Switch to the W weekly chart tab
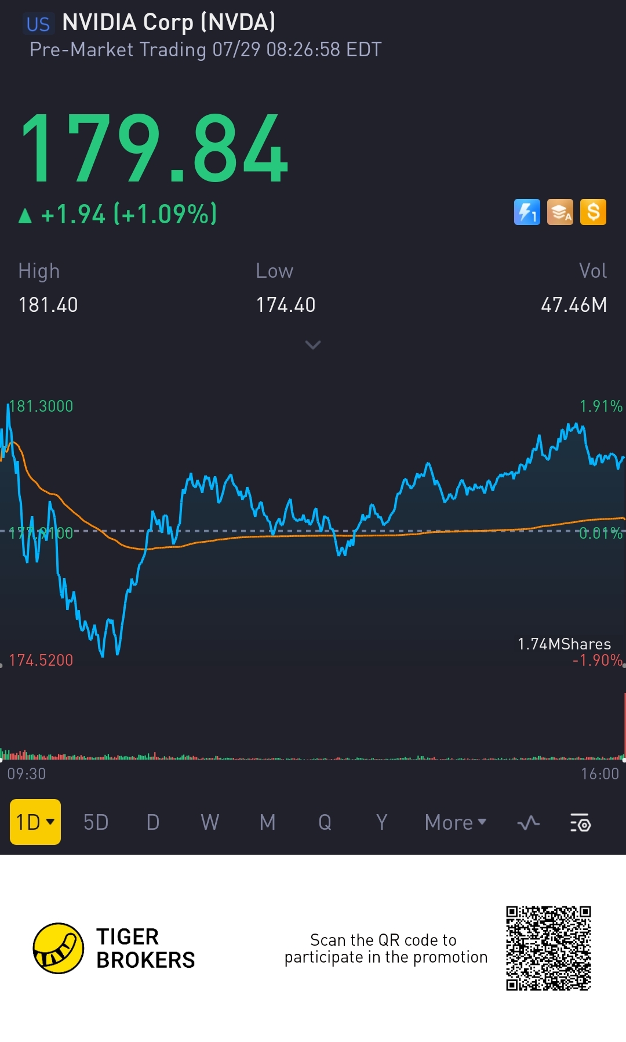626x1042 pixels. 210,822
